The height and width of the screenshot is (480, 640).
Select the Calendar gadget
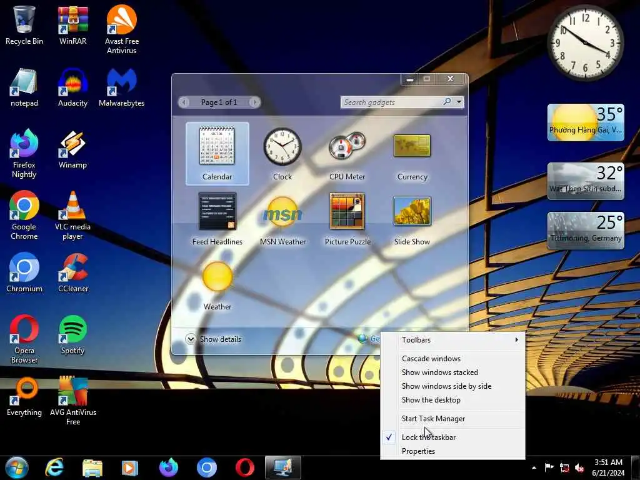[217, 154]
